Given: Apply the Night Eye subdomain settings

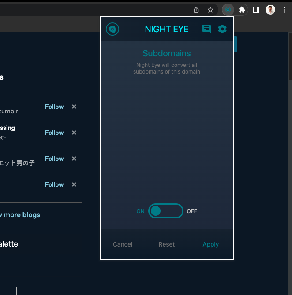Looking at the screenshot, I should click(x=210, y=244).
